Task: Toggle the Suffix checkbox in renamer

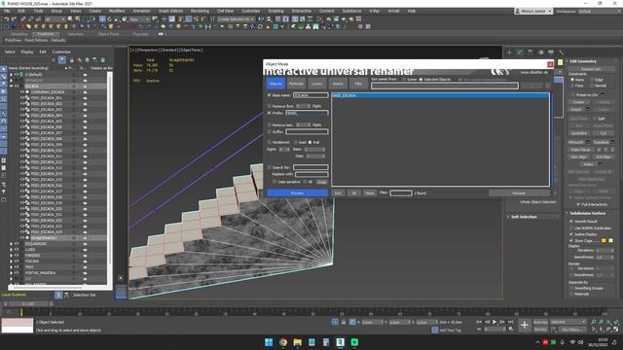Action: (x=270, y=131)
